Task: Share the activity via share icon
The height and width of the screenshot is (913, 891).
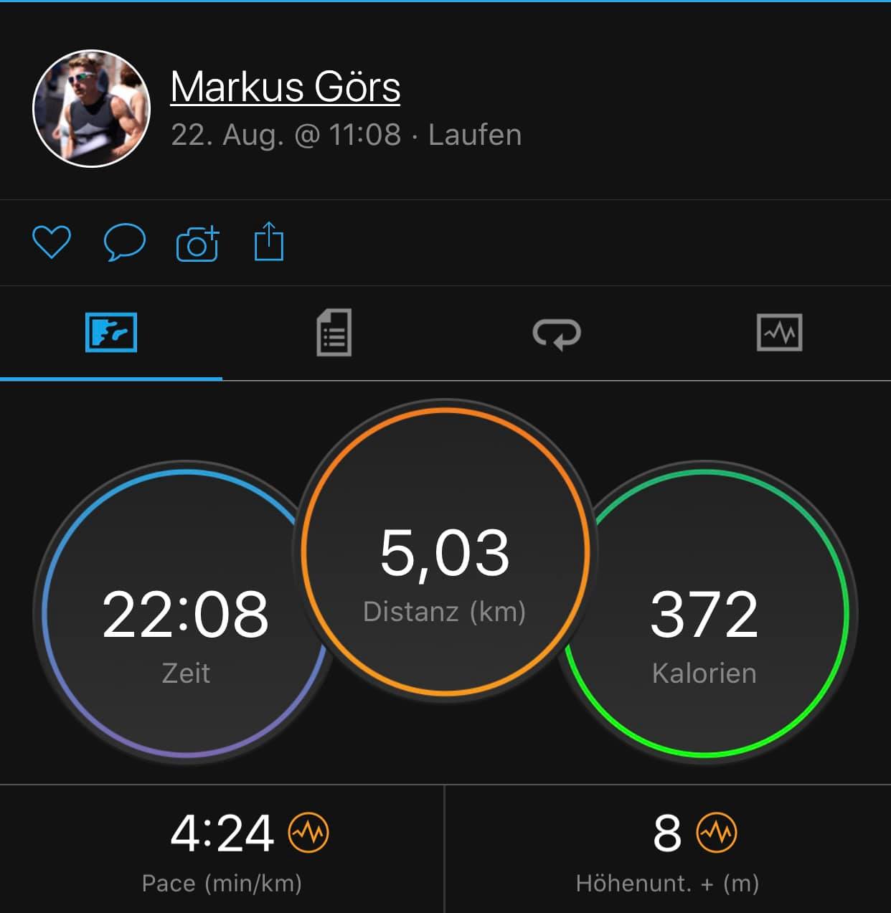Action: 269,242
